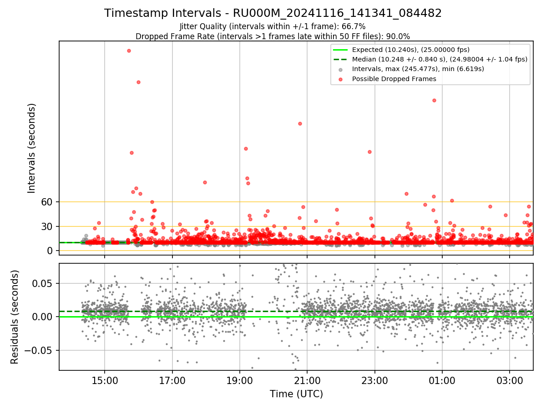The height and width of the screenshot is (410, 546).
Task: Click the '23:00' time tick label
Action: point(374,380)
